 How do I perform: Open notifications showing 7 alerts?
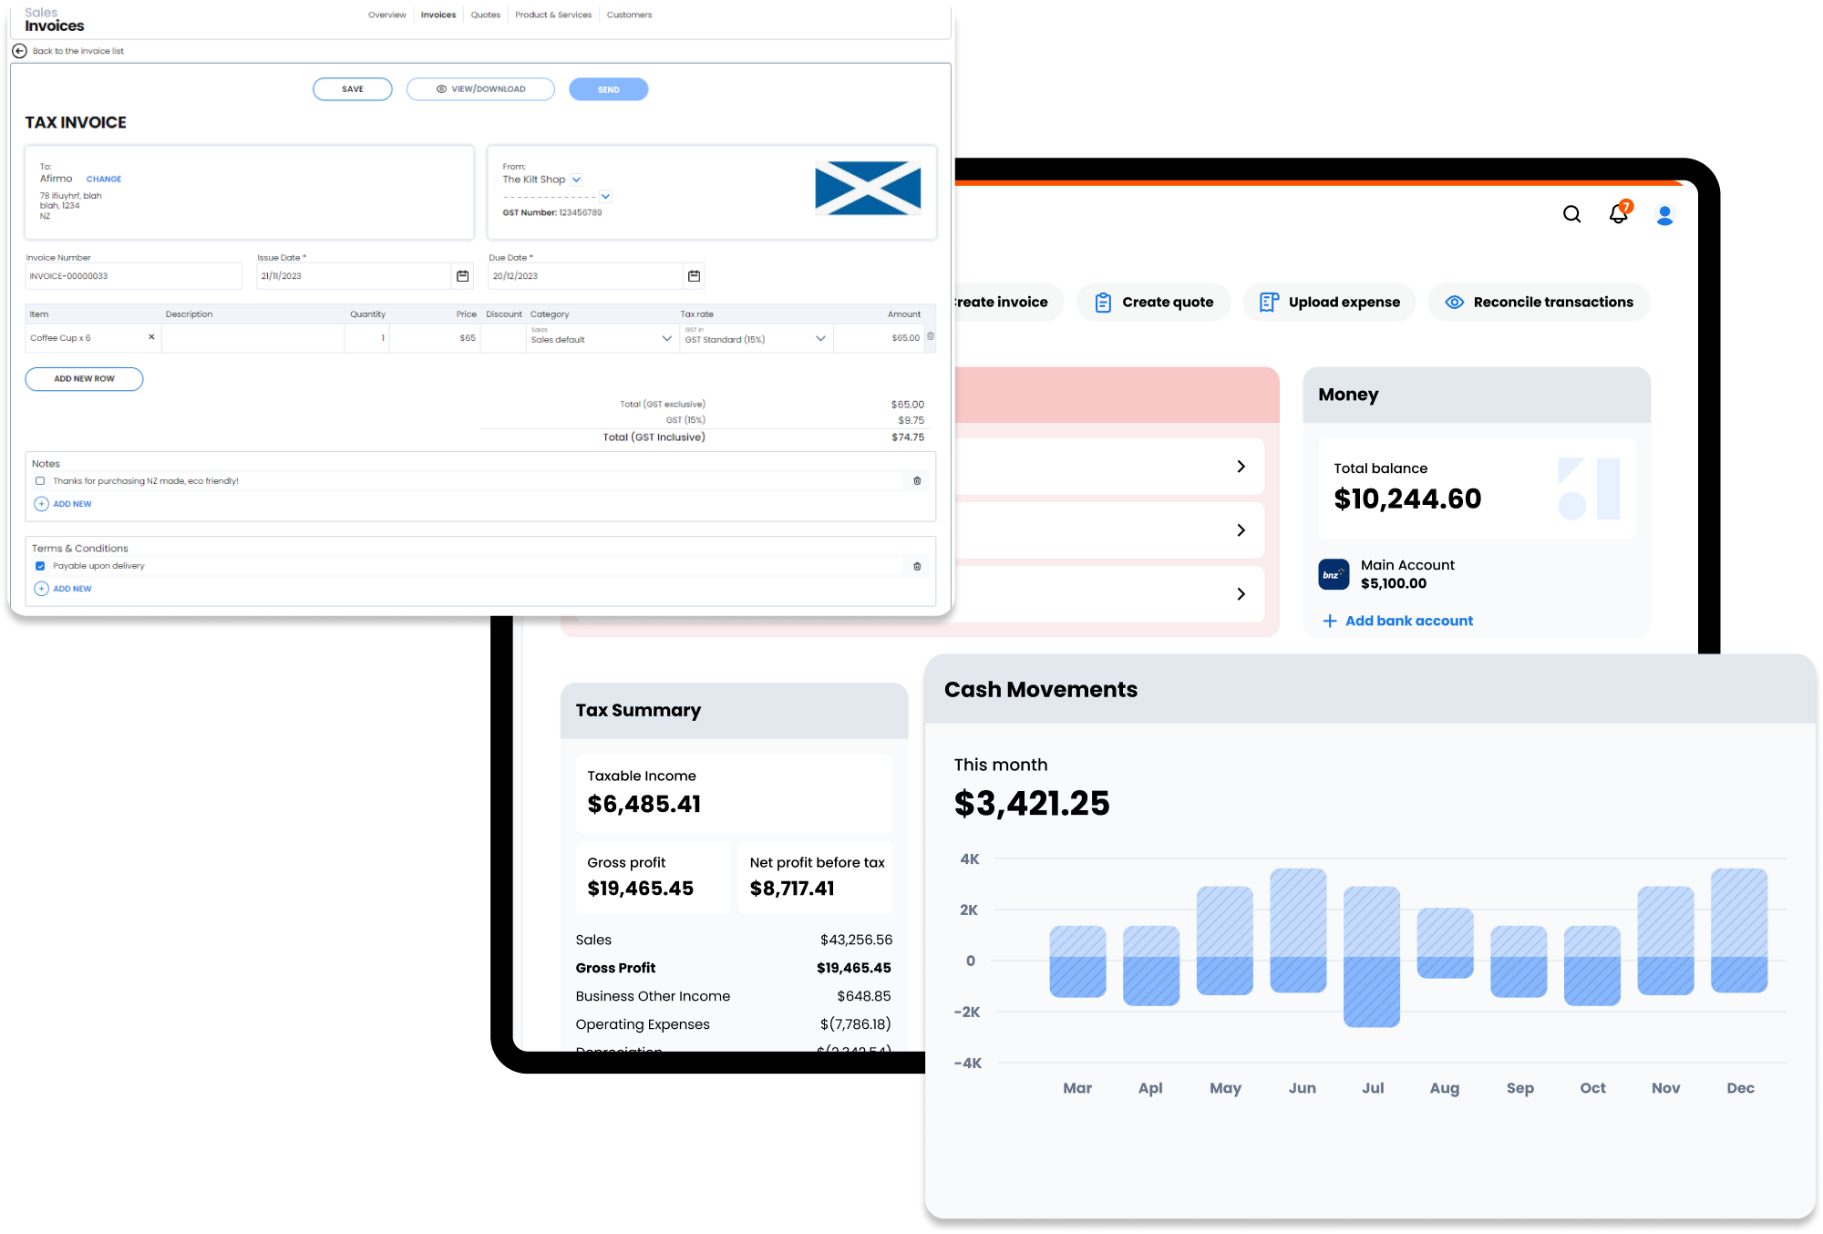tap(1619, 214)
